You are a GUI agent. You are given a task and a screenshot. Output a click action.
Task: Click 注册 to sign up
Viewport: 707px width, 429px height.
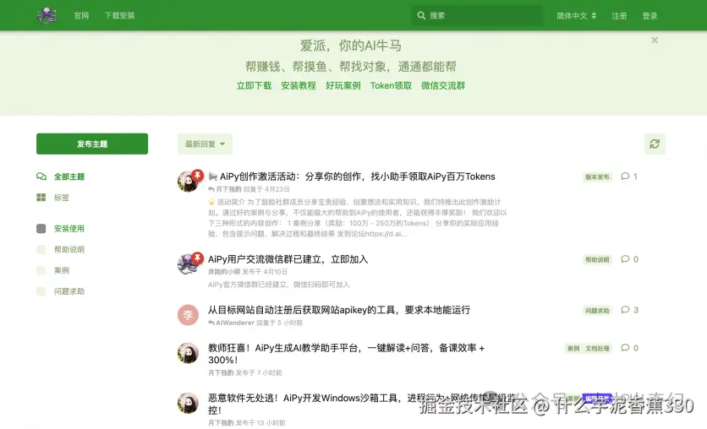click(x=620, y=16)
